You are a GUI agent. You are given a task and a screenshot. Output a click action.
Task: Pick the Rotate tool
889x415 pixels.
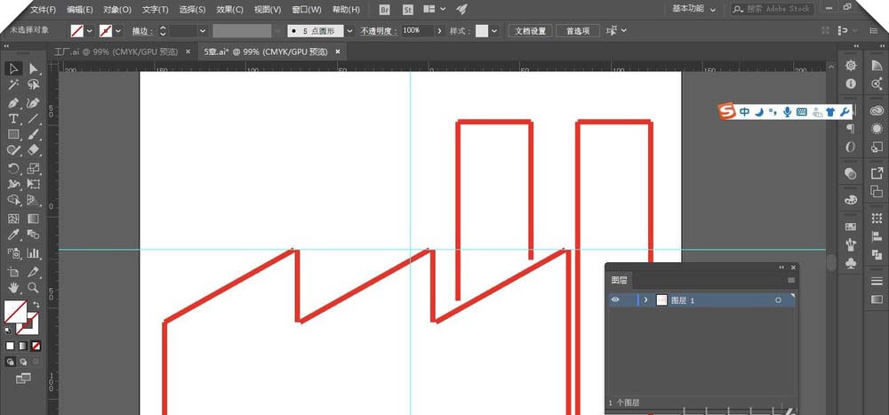point(13,168)
